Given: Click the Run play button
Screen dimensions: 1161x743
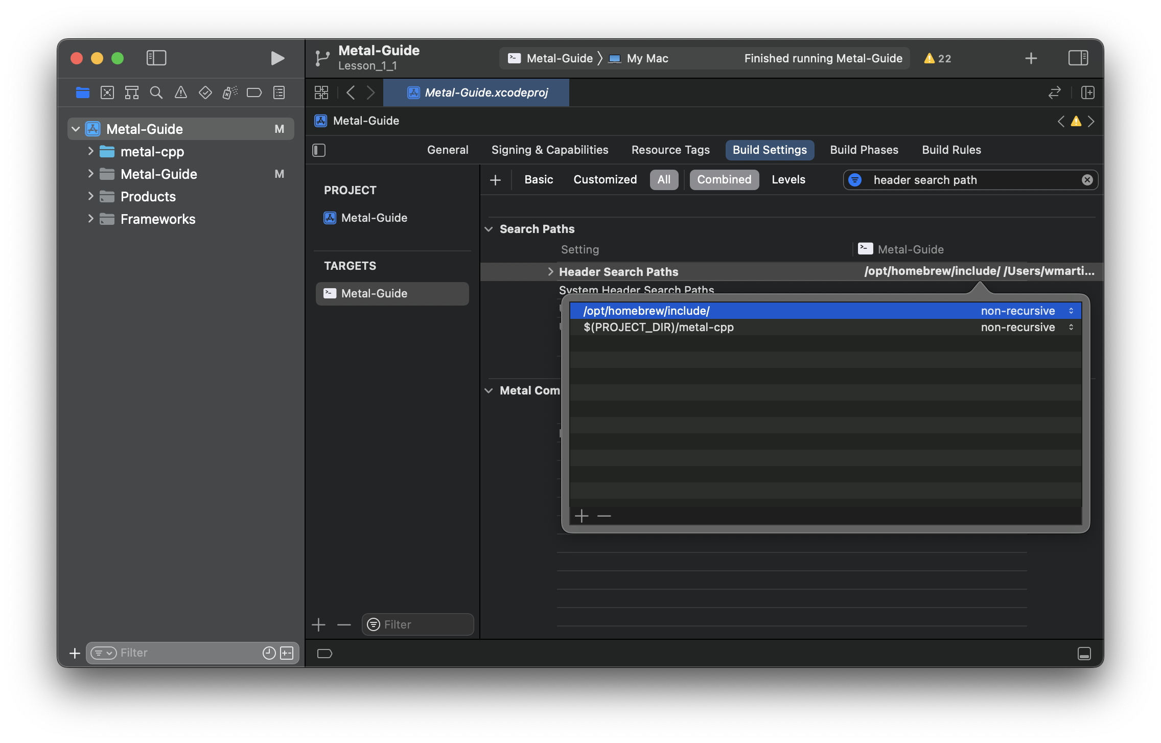Looking at the screenshot, I should (277, 58).
